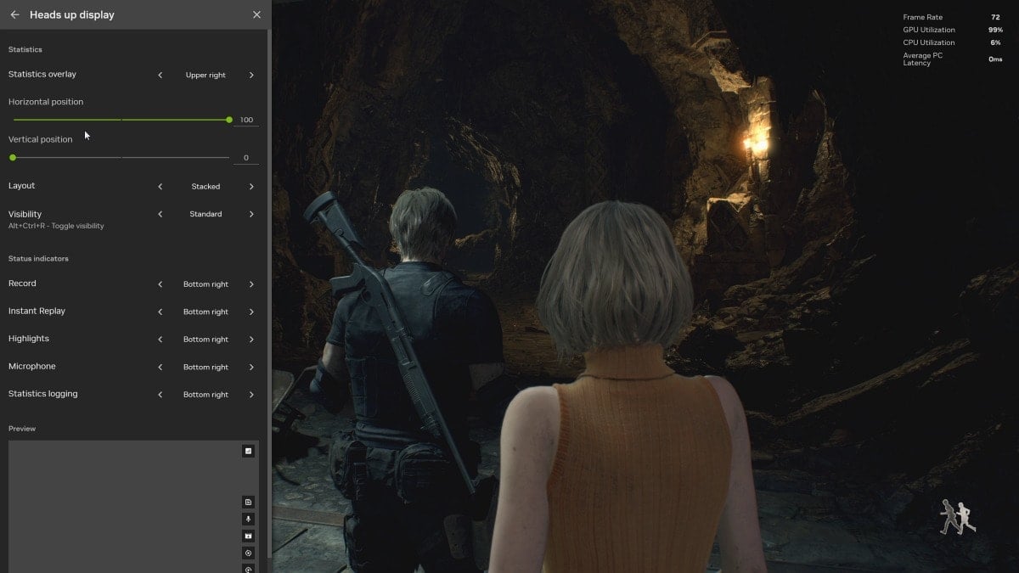Click the statistics icon in the Preview box
1019x573 pixels.
click(248, 451)
